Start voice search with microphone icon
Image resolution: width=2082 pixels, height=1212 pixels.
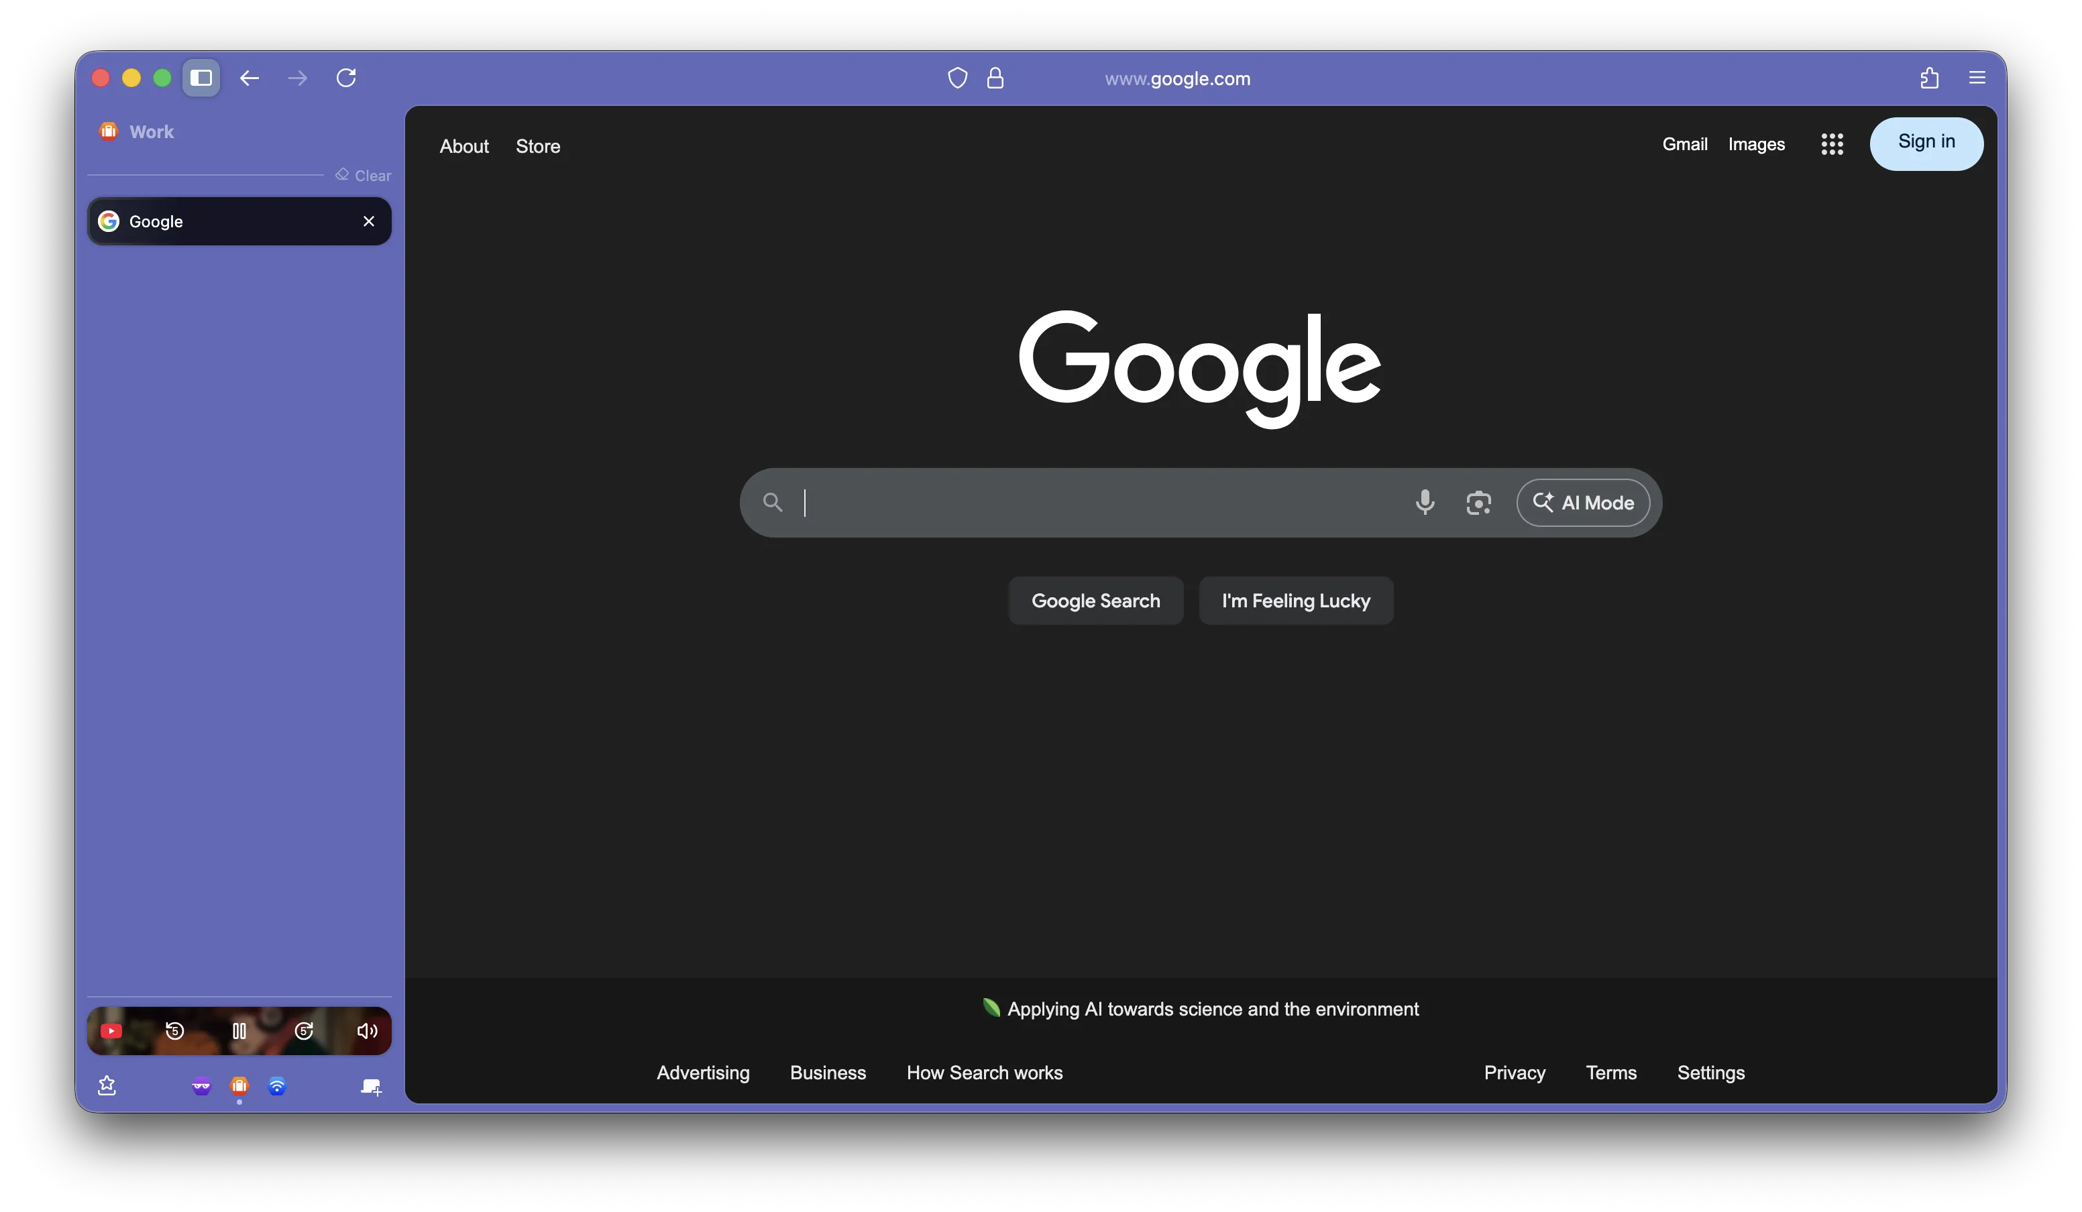pos(1425,502)
